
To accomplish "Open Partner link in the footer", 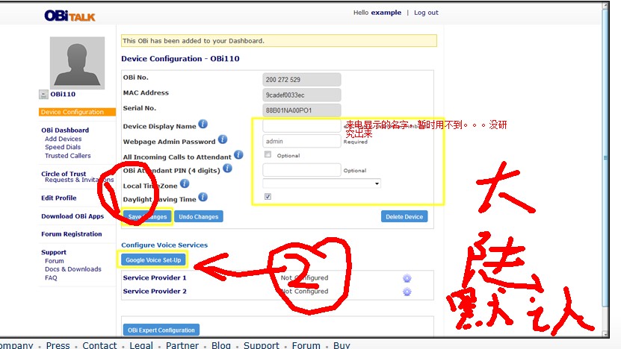I will pyautogui.click(x=182, y=345).
